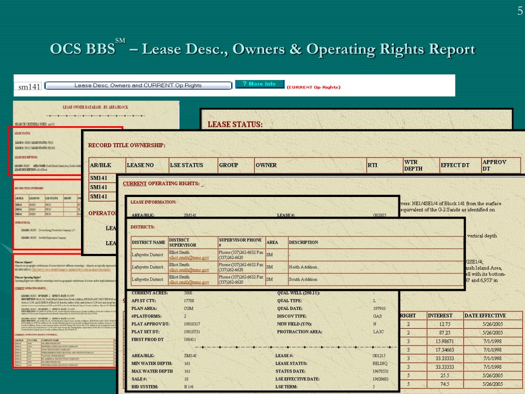Viewport: 525px width, 394px height.
Task: Click the Lease Desc, Owners and CURRENT Op Rights button
Action: (x=138, y=86)
